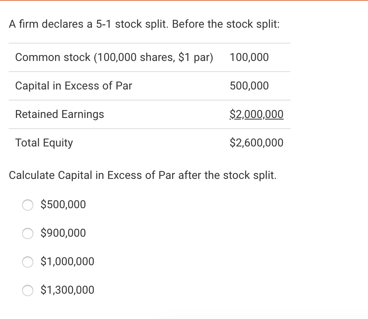Click the underlined $2,000,000 value
Viewport: 368px width, 319px height.
(x=256, y=114)
